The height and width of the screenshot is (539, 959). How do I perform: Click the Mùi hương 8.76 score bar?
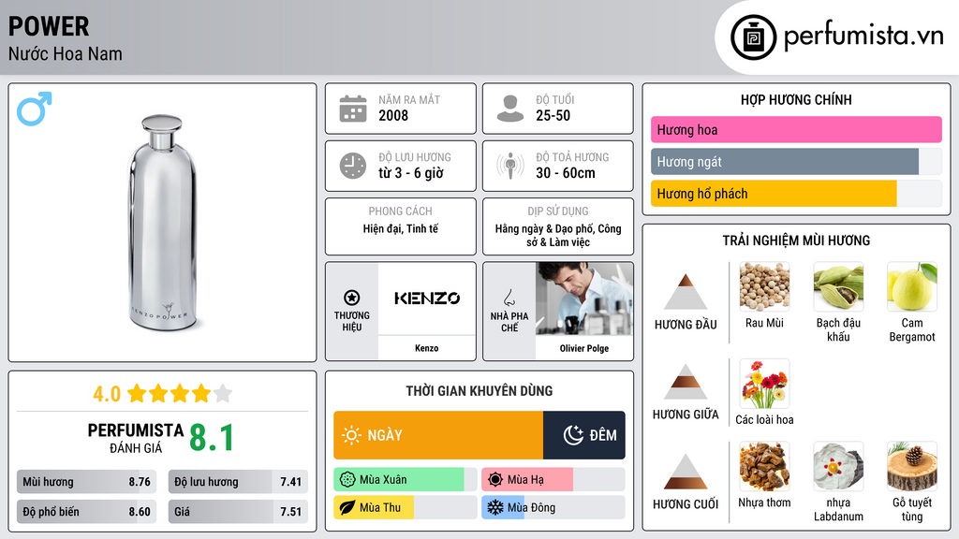tap(87, 482)
